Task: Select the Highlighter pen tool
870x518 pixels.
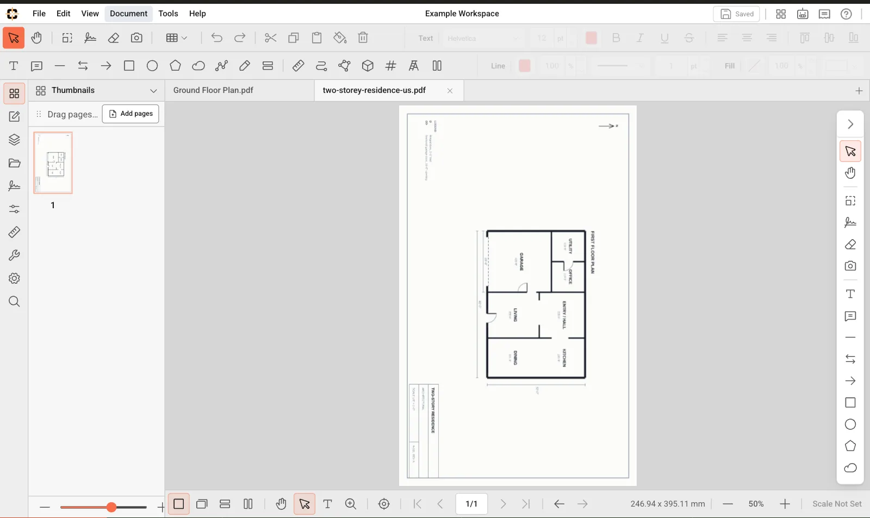Action: click(245, 66)
